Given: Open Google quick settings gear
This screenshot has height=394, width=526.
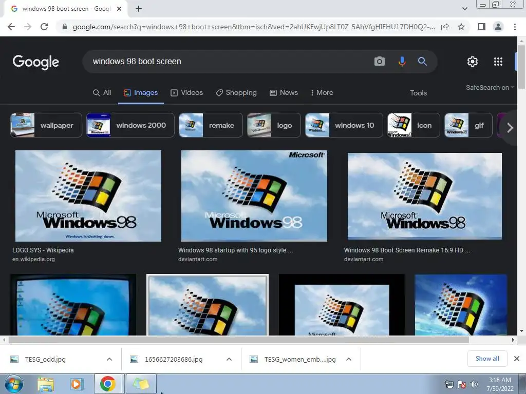Looking at the screenshot, I should click(x=473, y=62).
